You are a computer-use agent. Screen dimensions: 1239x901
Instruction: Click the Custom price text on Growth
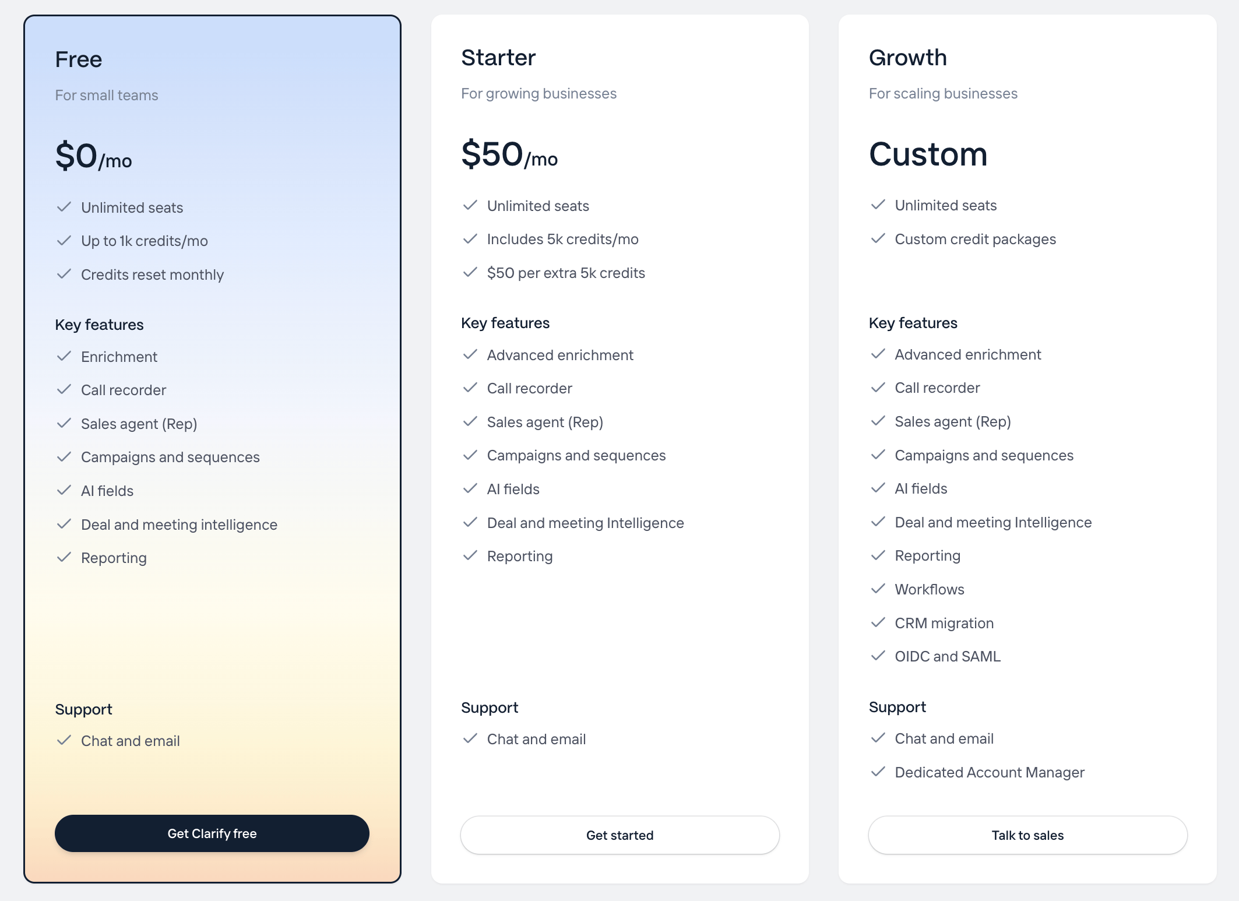(x=928, y=154)
